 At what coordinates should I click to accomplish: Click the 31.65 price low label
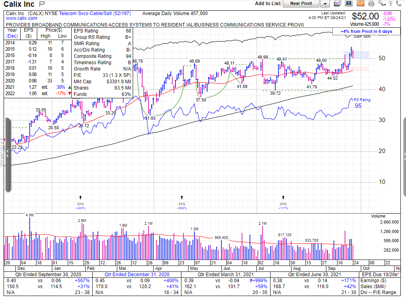[150, 118]
